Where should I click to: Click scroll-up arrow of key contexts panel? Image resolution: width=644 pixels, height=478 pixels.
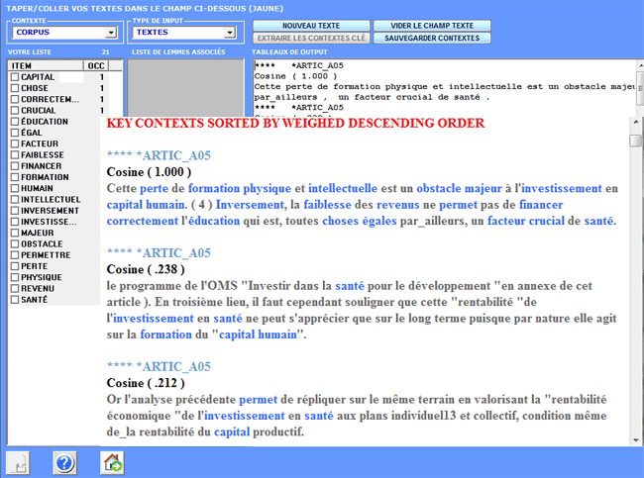(x=636, y=122)
